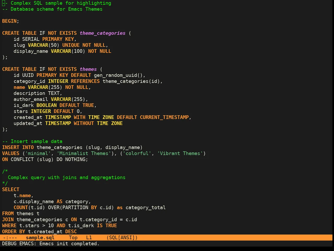Click 'Complex SQL sample for highlighting' comment
Screen dimensions: 334x251
57,3
